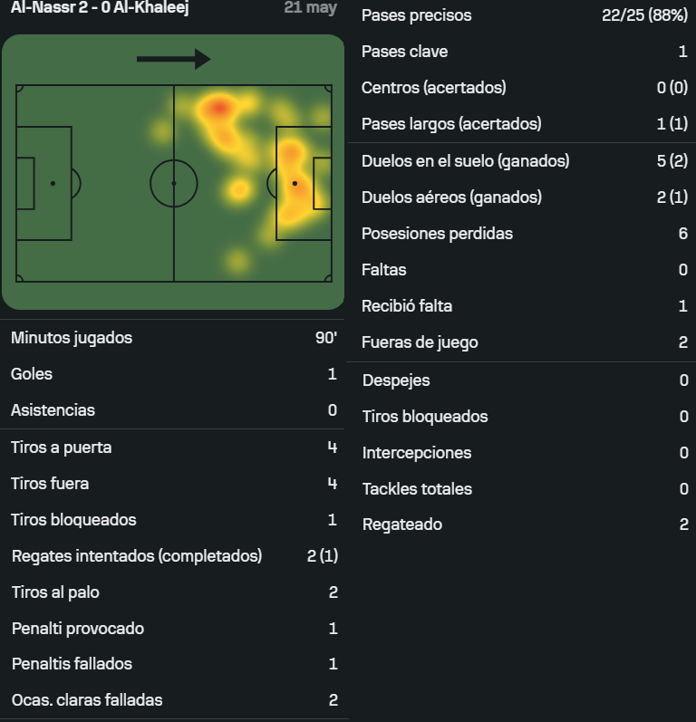Click the Duelos en el suelo (ganados) row

click(522, 160)
